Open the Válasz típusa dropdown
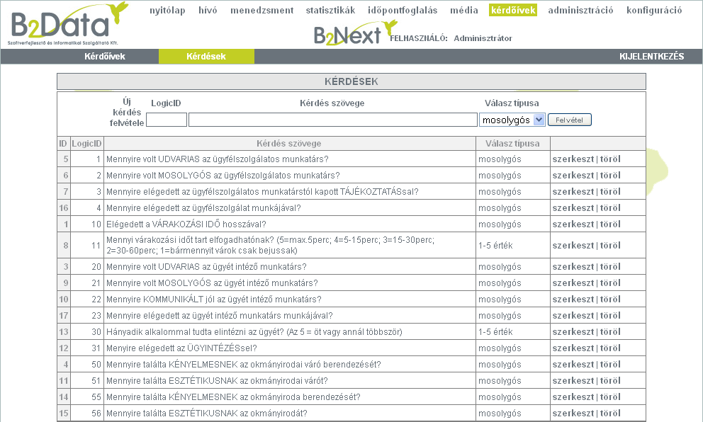The width and height of the screenshot is (703, 422). coord(512,120)
